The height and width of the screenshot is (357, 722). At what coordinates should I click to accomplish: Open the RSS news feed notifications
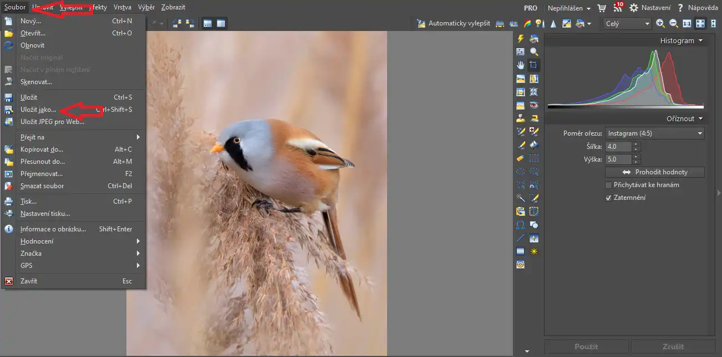[x=618, y=8]
